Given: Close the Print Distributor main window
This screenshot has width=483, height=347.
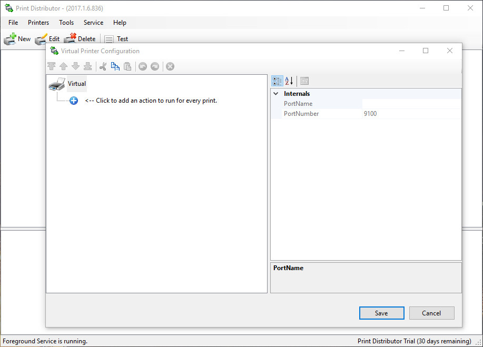Looking at the screenshot, I should click(470, 8).
